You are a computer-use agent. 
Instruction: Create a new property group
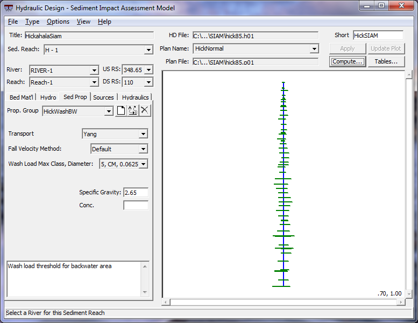click(x=121, y=111)
